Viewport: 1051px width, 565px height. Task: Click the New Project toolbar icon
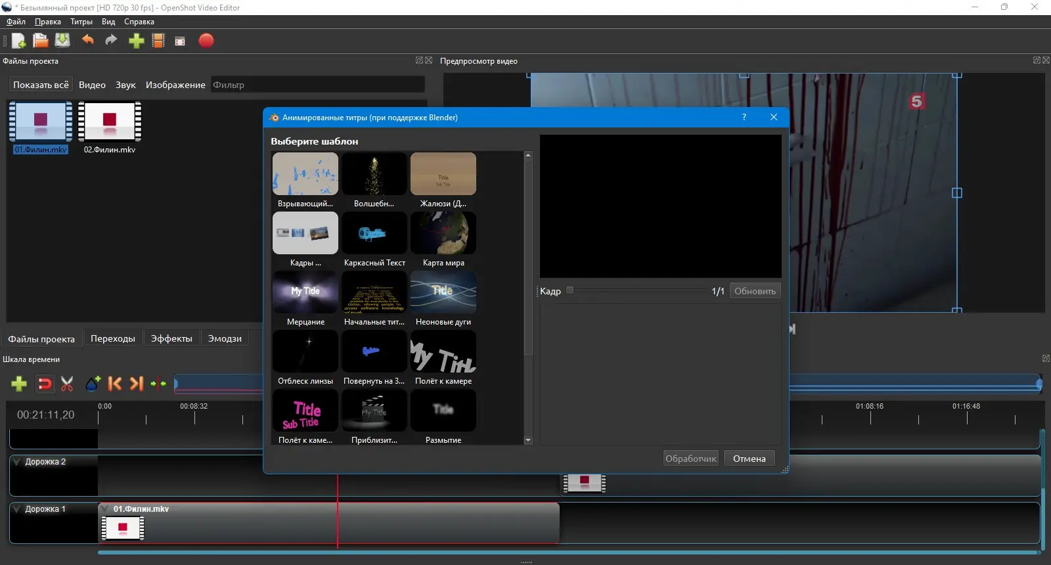point(18,41)
